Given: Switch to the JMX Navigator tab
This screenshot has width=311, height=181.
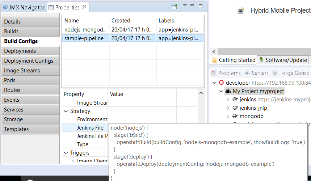Looking at the screenshot, I should 24,7.
